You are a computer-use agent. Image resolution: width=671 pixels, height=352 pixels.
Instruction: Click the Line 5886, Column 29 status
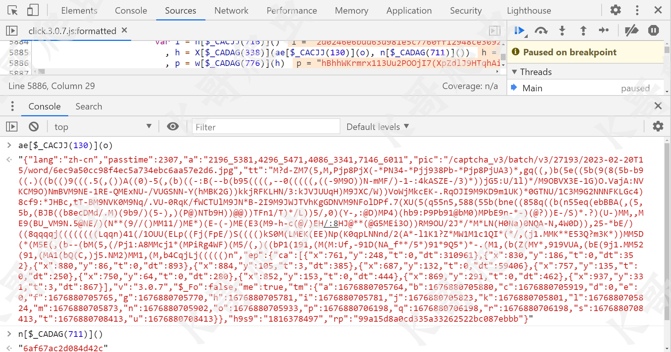(52, 86)
